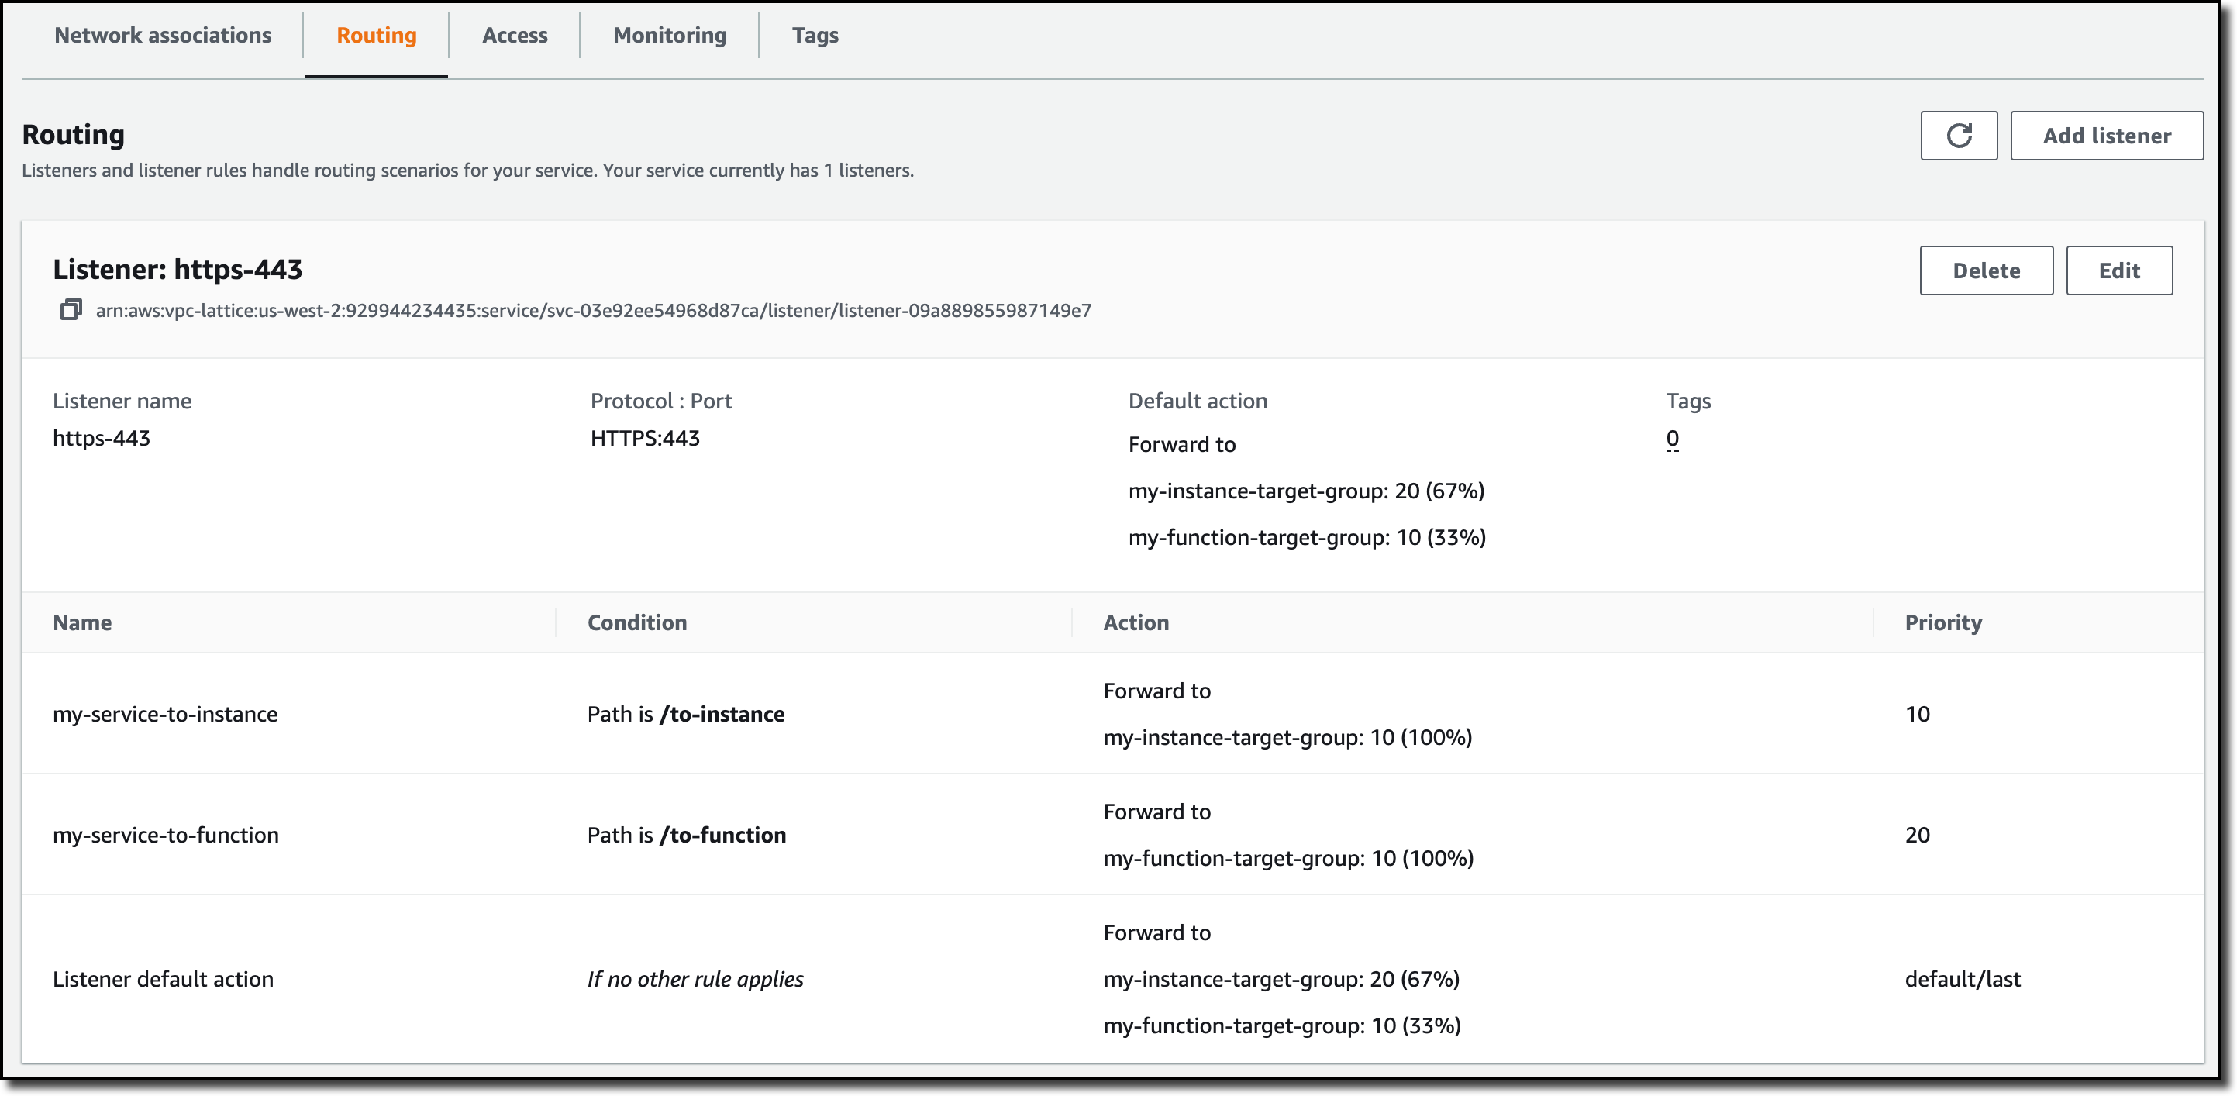Click the /to-function path condition
This screenshot has width=2237, height=1096.
[722, 835]
